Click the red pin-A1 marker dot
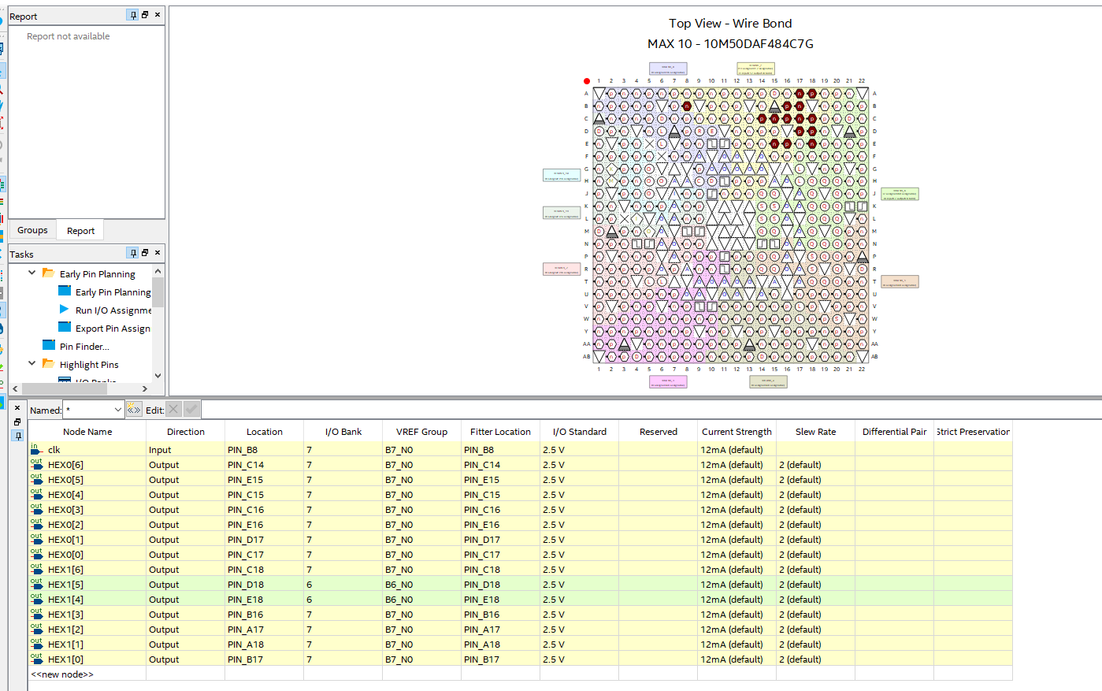The height and width of the screenshot is (691, 1102). click(587, 81)
